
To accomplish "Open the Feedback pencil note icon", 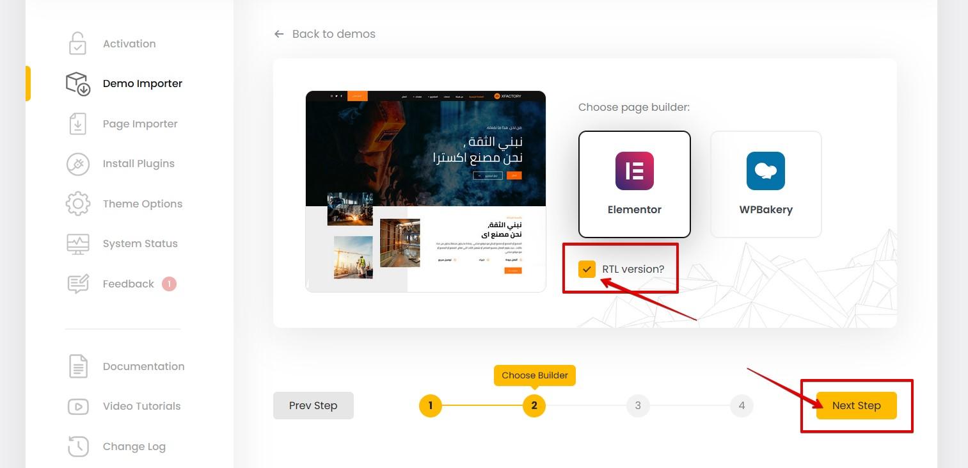I will click(x=78, y=284).
